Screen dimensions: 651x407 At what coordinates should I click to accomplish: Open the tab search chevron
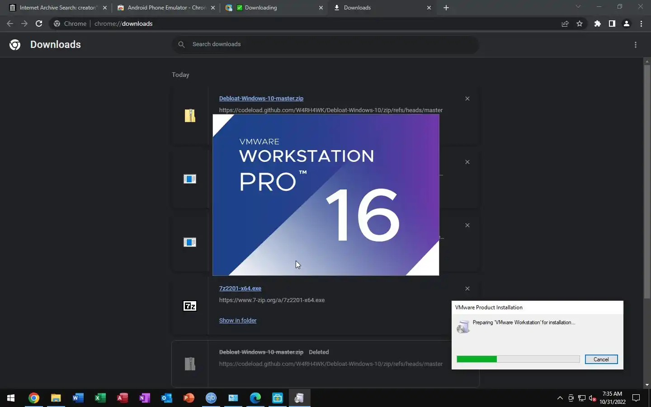[578, 7]
